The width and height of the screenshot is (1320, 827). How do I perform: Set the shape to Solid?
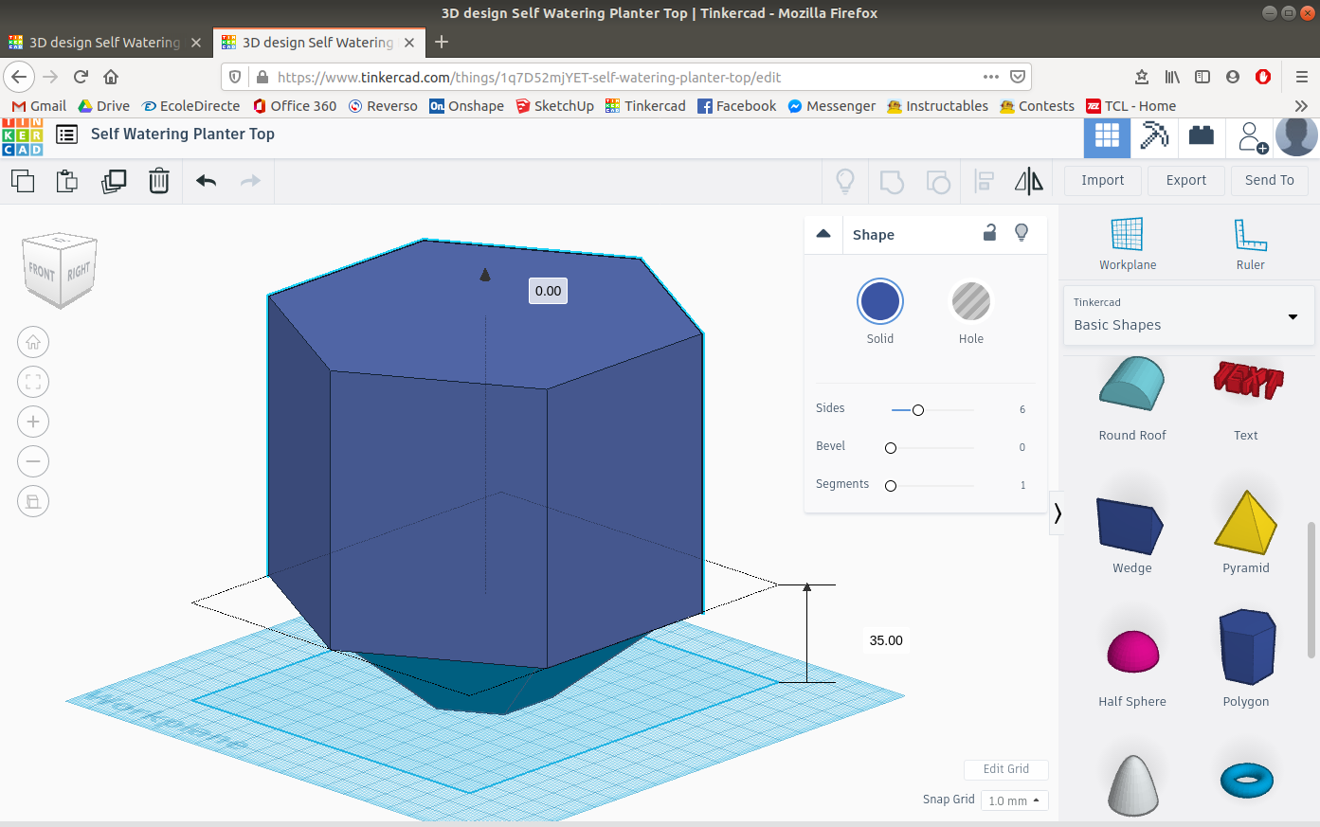tap(880, 302)
